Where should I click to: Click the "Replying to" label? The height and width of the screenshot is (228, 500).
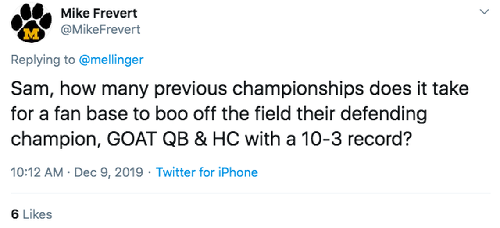point(43,60)
